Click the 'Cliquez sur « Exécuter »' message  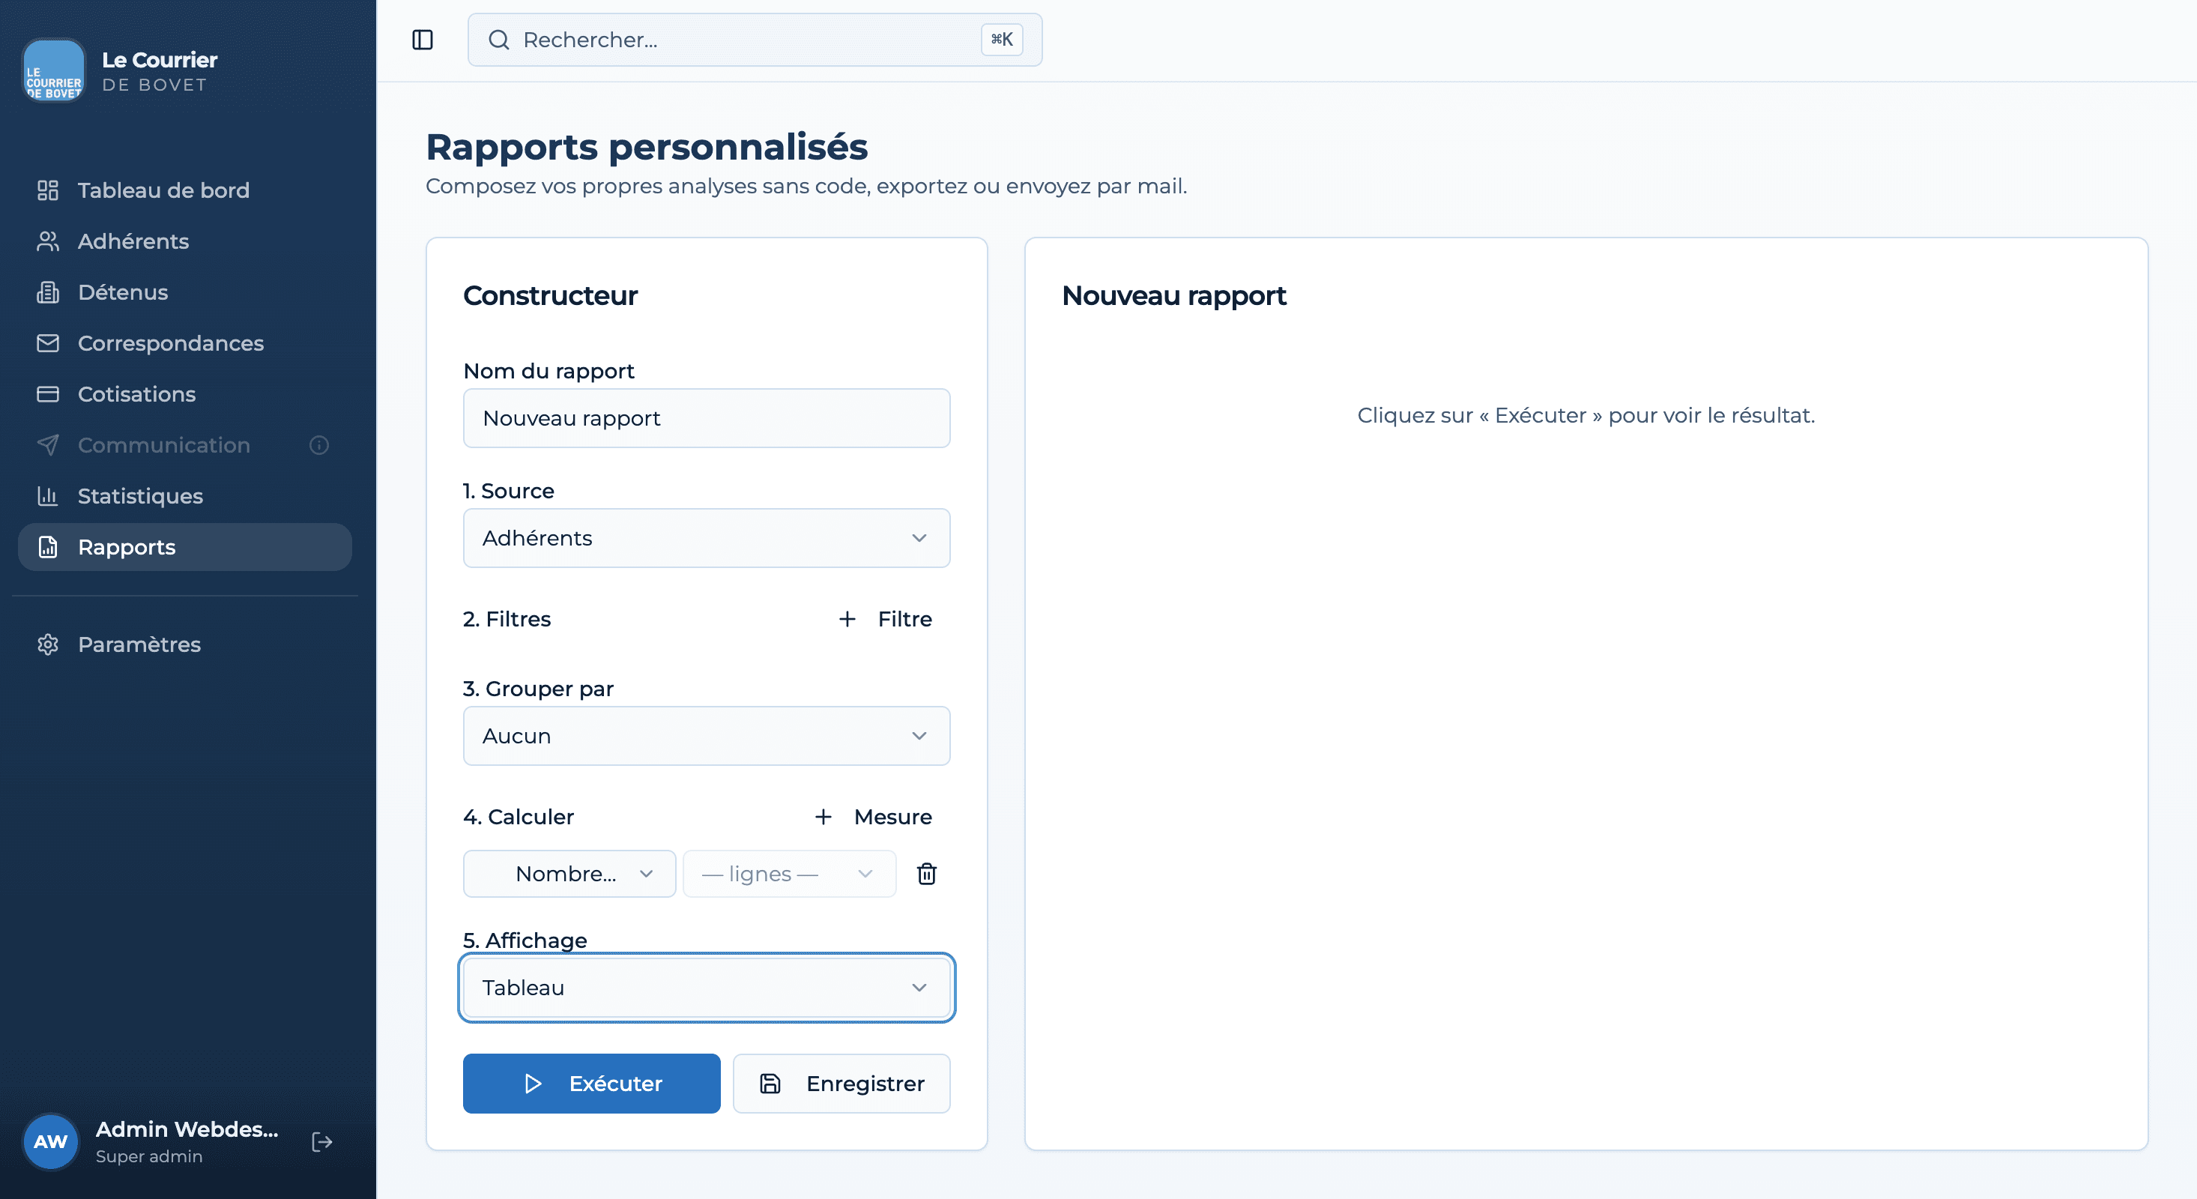pyautogui.click(x=1586, y=415)
